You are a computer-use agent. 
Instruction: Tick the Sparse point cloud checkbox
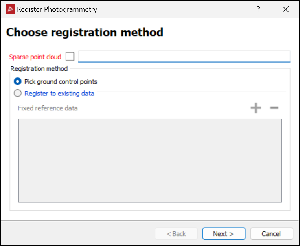(70, 57)
